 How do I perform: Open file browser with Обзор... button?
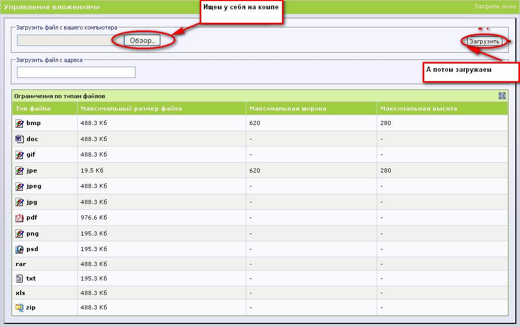tap(142, 40)
